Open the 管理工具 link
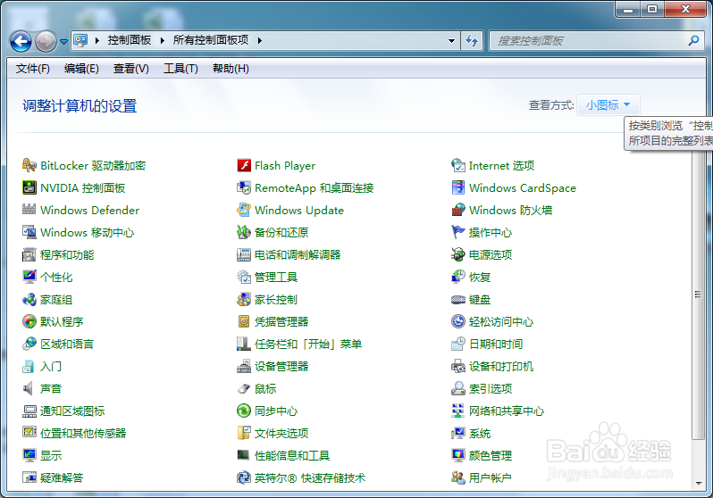The image size is (713, 498). click(x=276, y=278)
